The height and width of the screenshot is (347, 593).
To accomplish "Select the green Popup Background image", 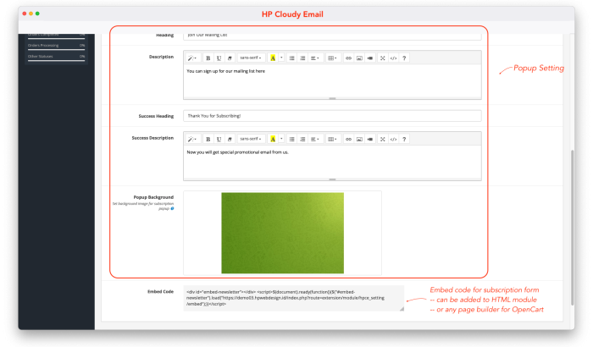I will (x=282, y=233).
